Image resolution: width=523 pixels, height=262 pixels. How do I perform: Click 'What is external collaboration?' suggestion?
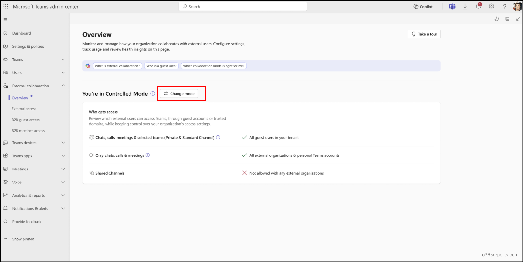click(117, 66)
